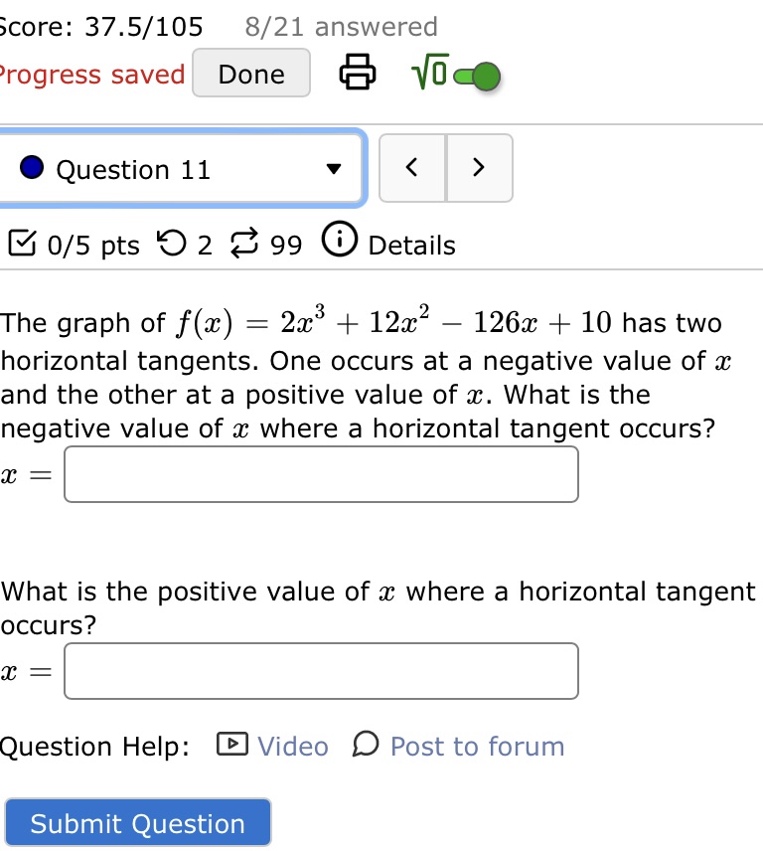Click the Score display at top

point(99,27)
